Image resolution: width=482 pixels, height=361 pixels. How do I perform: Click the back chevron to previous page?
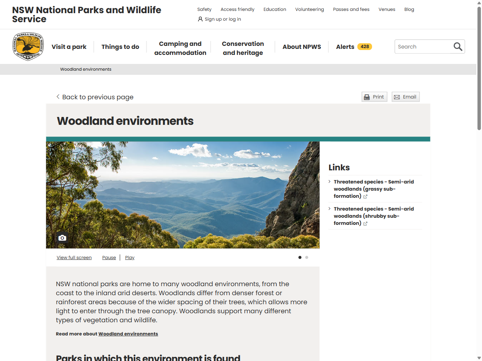pos(58,97)
